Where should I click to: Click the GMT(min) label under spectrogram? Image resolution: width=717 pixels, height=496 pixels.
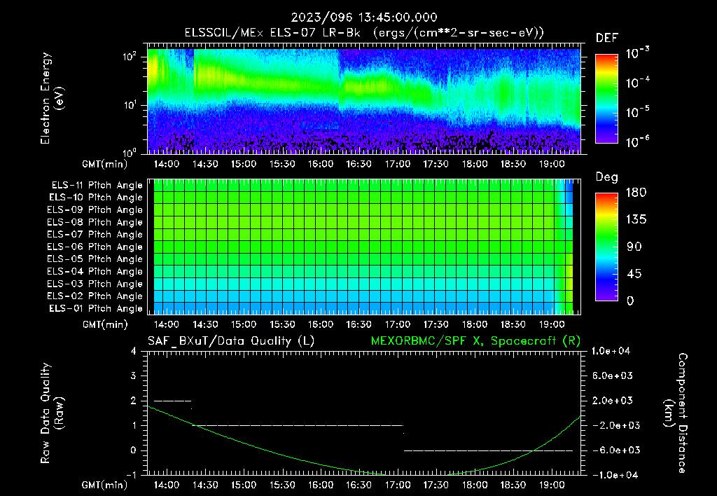coord(105,164)
